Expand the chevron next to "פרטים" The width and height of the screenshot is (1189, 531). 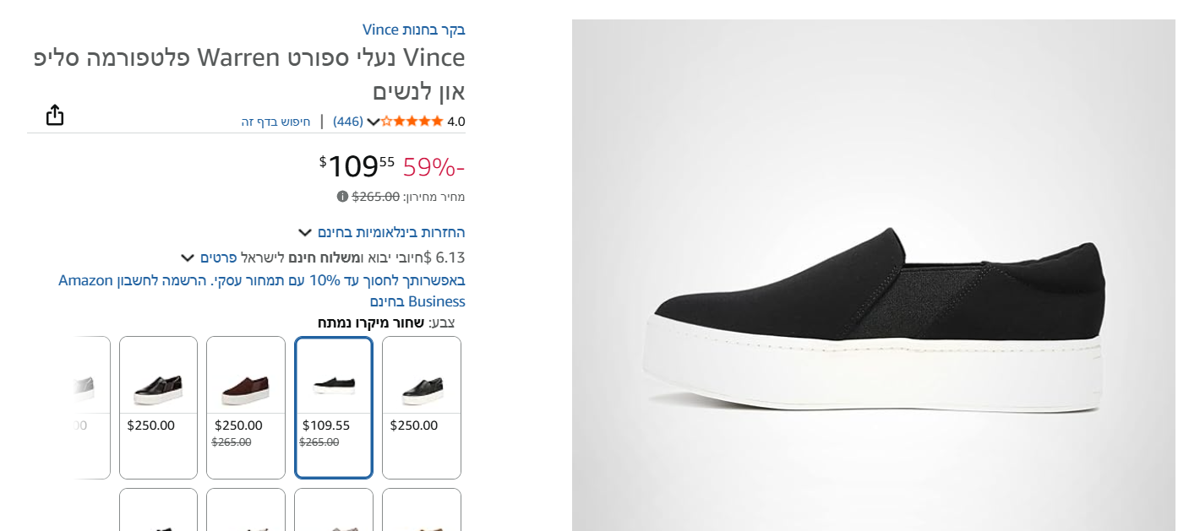(188, 257)
